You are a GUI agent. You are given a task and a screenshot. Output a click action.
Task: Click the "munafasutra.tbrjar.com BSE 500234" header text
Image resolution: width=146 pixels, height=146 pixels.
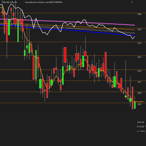click(x=44, y=2)
